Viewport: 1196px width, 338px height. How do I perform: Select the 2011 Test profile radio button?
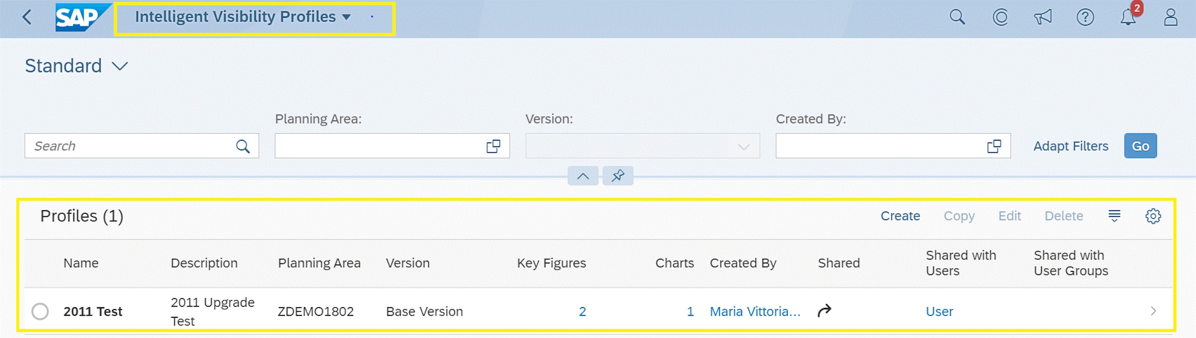[40, 311]
